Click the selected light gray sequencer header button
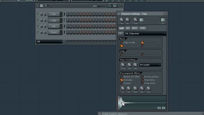This screenshot has height=115, width=204. tap(41, 6)
